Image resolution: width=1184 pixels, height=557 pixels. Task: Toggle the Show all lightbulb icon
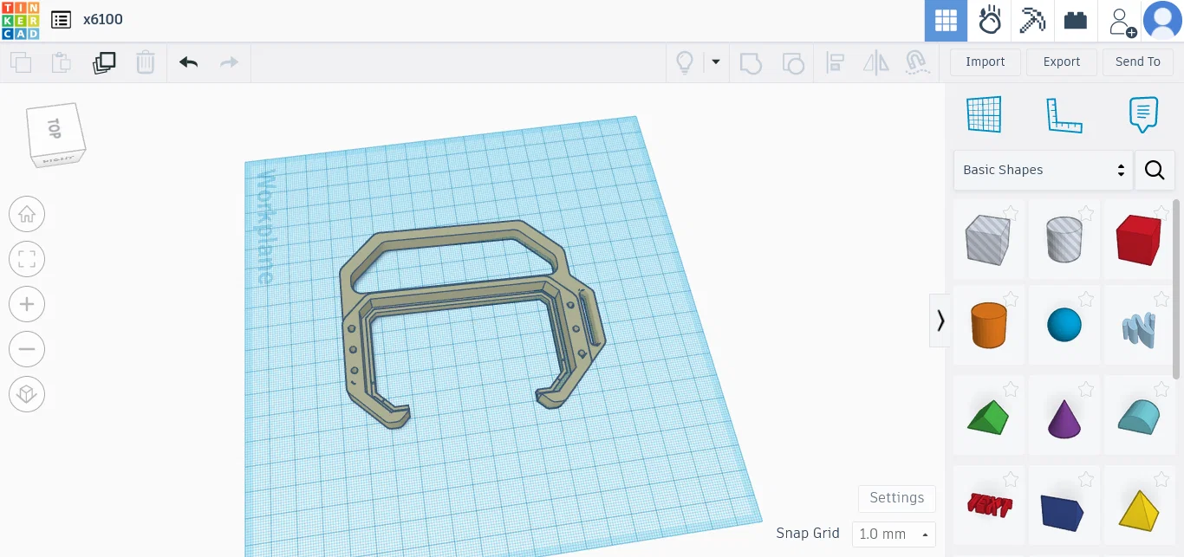pyautogui.click(x=685, y=62)
